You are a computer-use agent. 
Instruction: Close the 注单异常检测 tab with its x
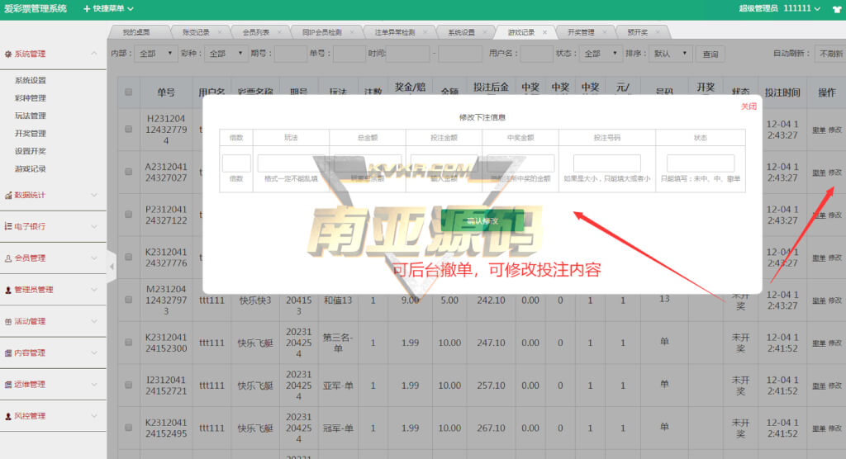(425, 32)
